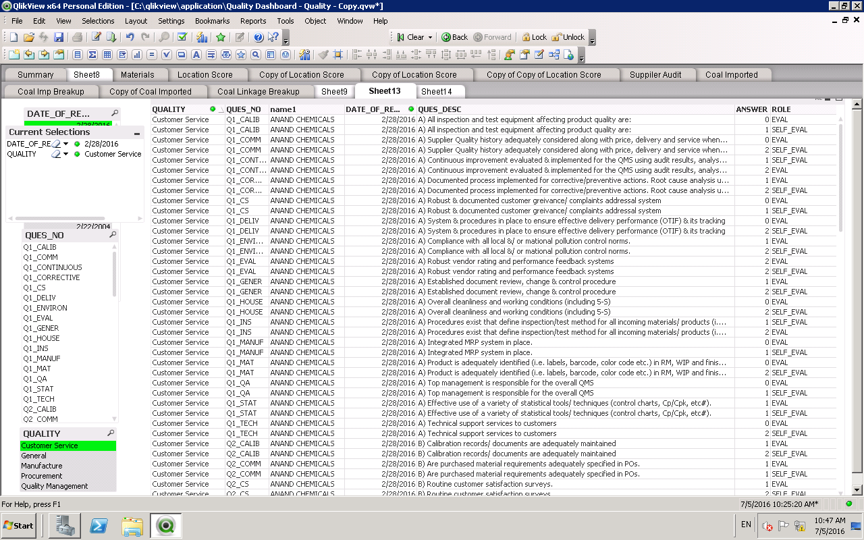864x540 pixels.
Task: Click the New document icon
Action: pyautogui.click(x=13, y=37)
